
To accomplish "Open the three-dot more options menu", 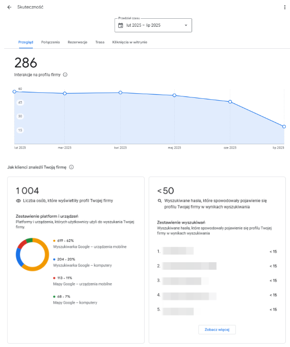I will point(285,7).
